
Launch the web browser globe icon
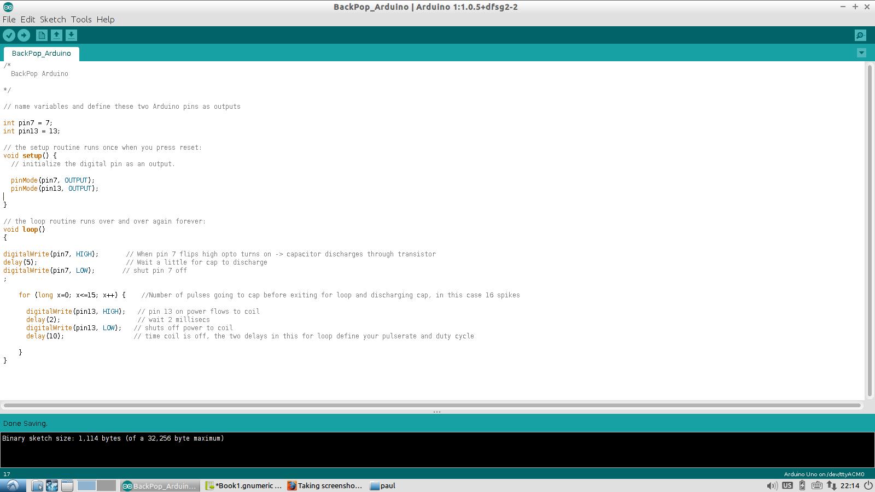click(52, 485)
